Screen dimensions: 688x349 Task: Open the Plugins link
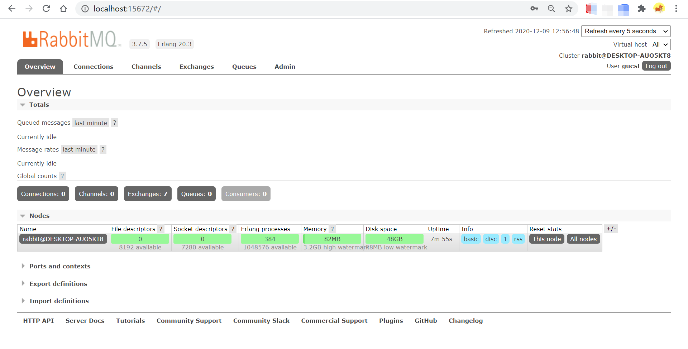coord(391,321)
